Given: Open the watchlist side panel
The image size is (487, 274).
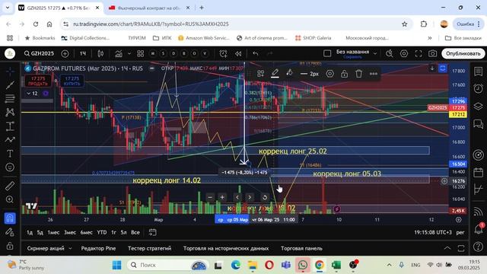Looking at the screenshot, I should 479,71.
